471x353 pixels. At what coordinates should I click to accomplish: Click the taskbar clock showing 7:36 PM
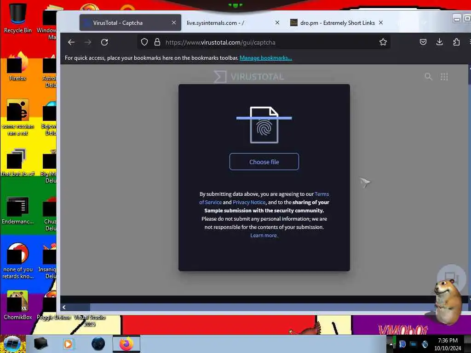[x=448, y=344]
